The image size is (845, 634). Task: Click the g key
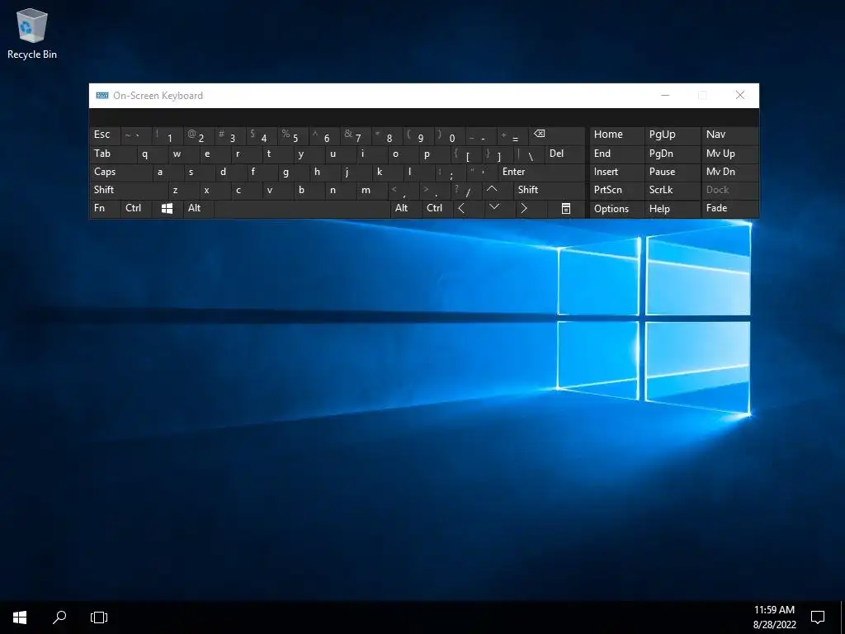coord(293,172)
